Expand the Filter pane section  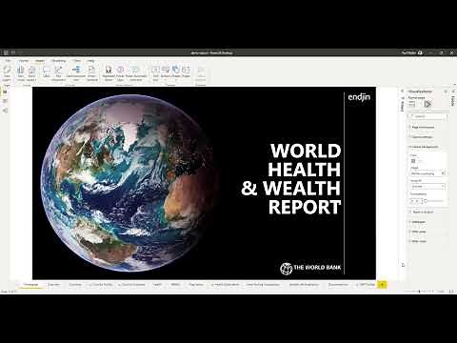(418, 232)
